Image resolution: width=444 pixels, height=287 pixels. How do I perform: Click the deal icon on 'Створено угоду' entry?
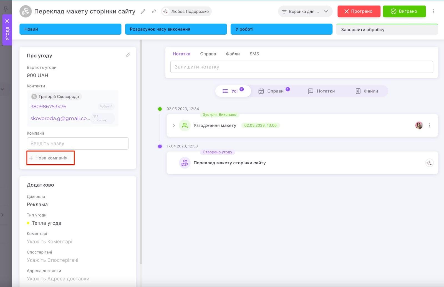point(185,163)
